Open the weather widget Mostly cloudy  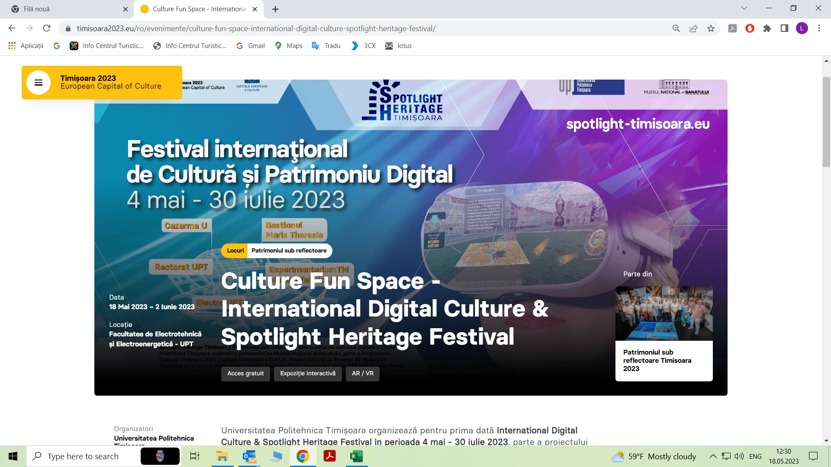point(654,456)
